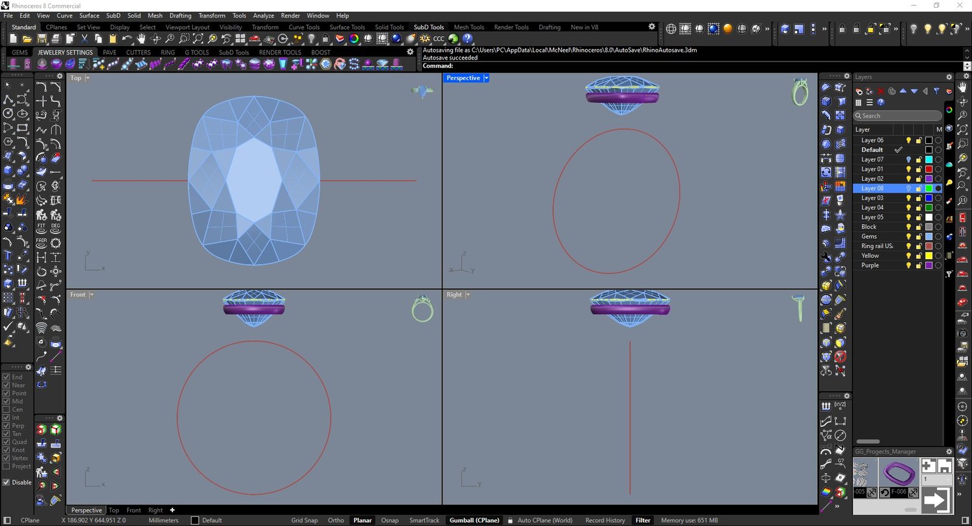Open the File menu

pyautogui.click(x=8, y=16)
